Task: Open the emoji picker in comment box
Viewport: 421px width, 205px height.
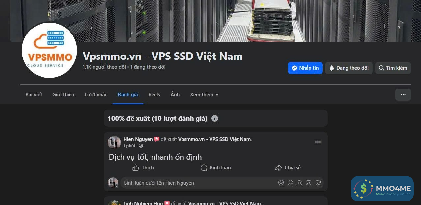Action: 290,183
